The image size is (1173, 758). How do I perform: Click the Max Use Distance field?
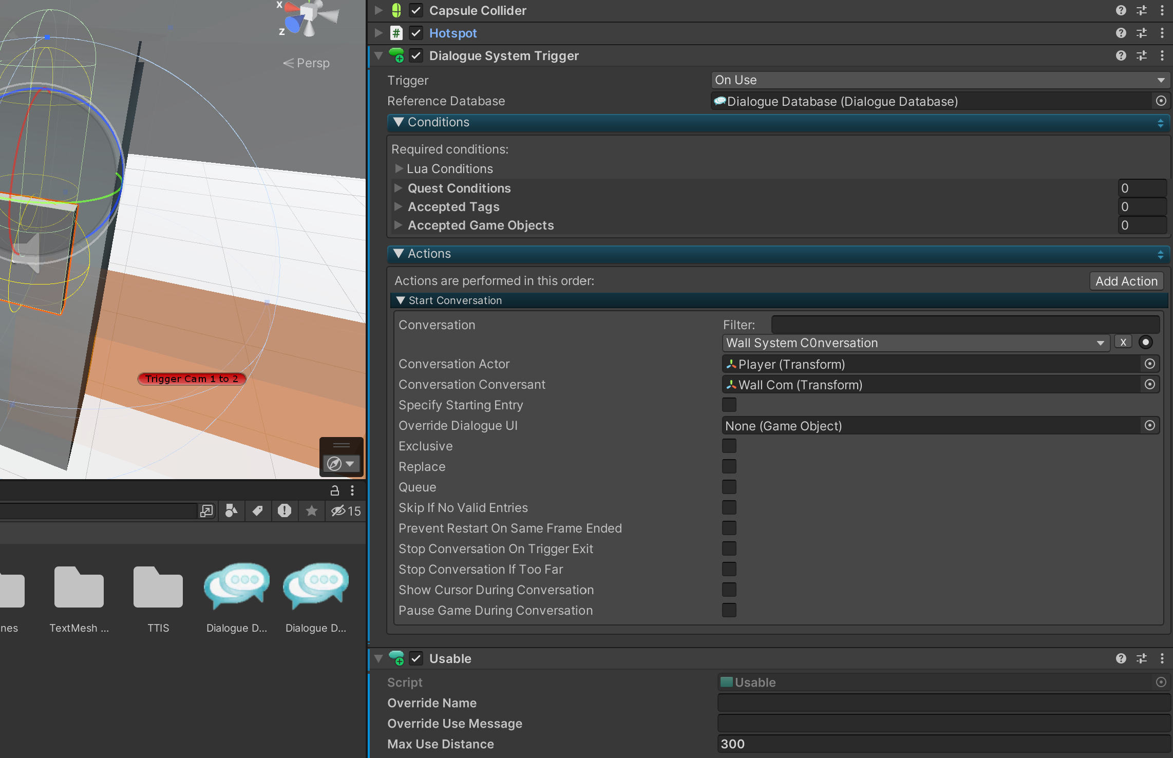(944, 744)
